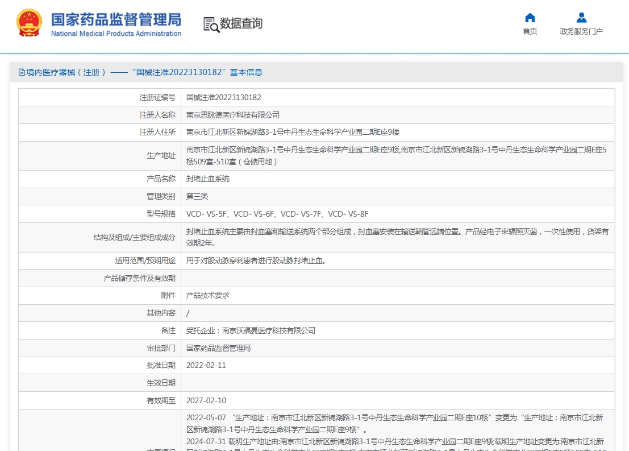The image size is (629, 451).
Task: Click the 产品名称 label
Action: coord(161,179)
